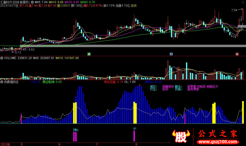
Task: Click the 5.13 low price annotation
Action: [x=18, y=52]
